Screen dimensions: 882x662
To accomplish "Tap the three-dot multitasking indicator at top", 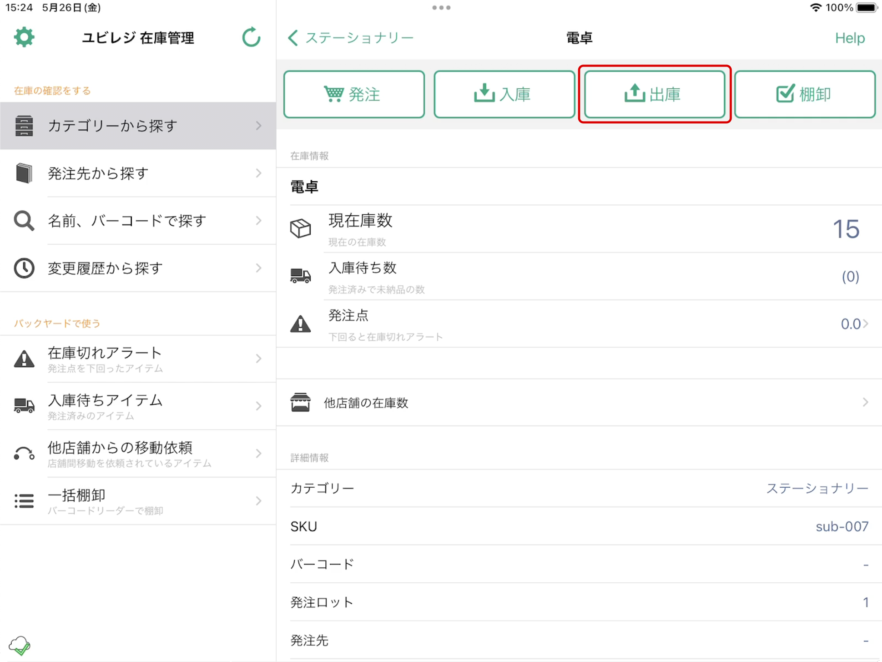I will tap(441, 7).
